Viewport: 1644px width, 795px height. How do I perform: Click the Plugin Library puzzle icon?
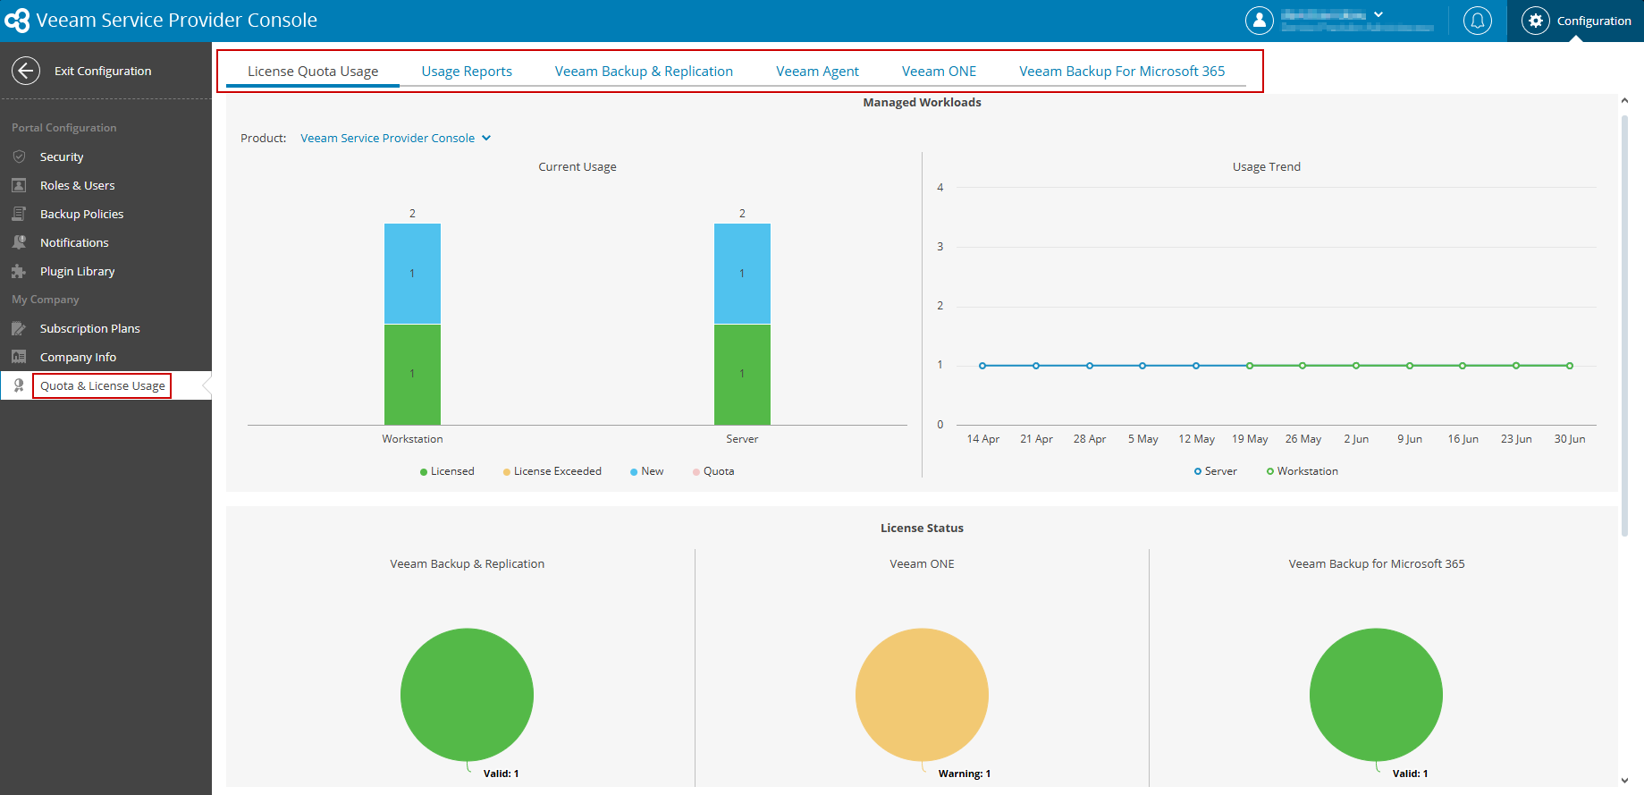coord(19,271)
